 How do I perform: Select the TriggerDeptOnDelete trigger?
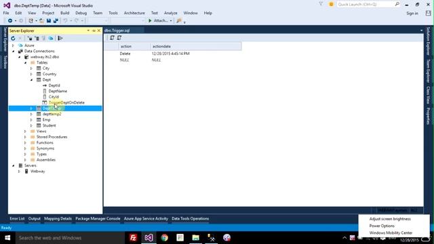coord(66,102)
